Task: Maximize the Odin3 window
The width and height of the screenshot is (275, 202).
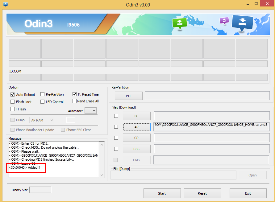Action: tap(256, 4)
